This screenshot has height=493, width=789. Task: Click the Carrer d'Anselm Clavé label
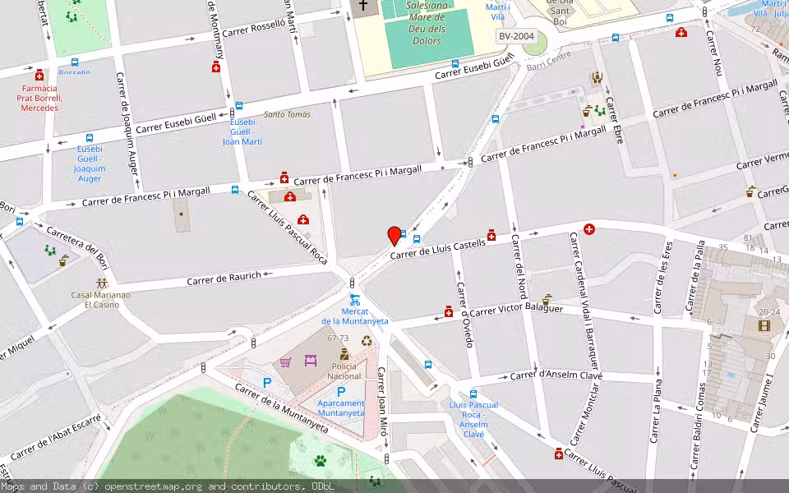(x=556, y=376)
